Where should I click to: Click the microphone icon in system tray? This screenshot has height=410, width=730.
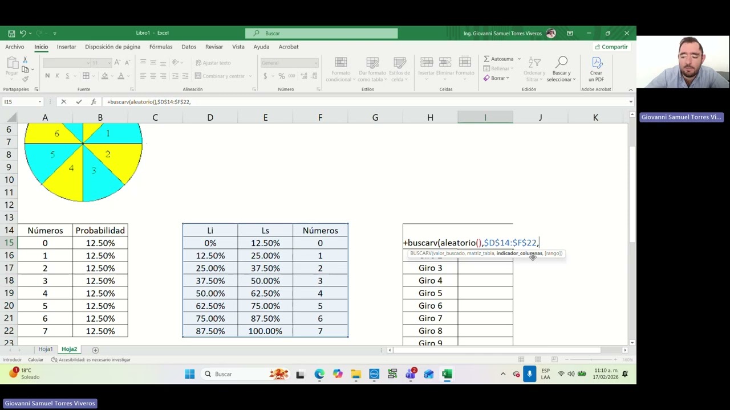530,374
